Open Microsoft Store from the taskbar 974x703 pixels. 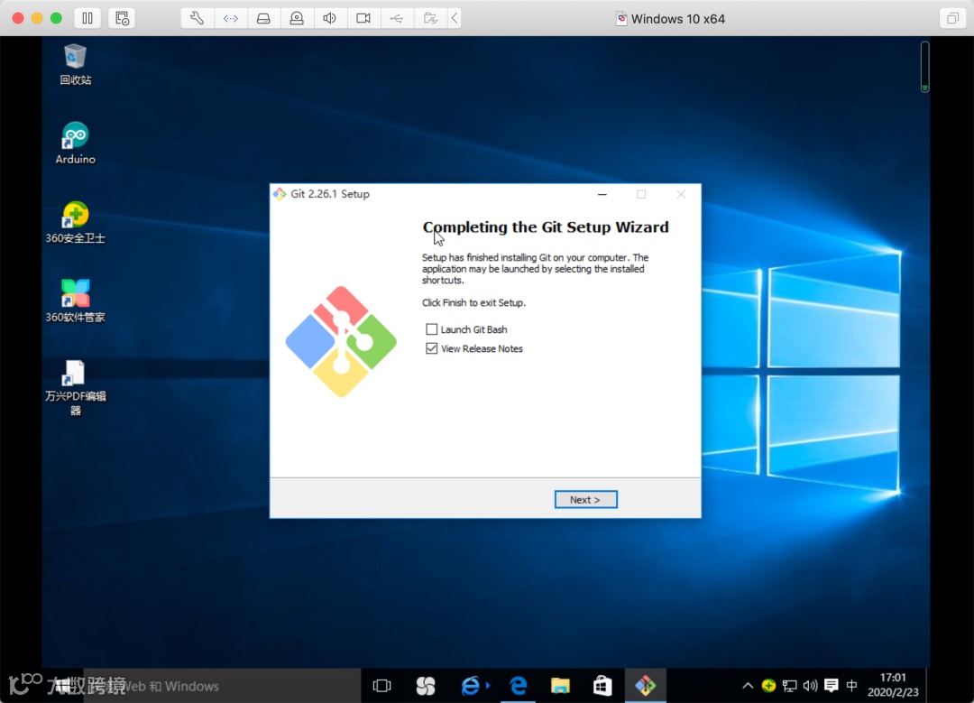[602, 686]
